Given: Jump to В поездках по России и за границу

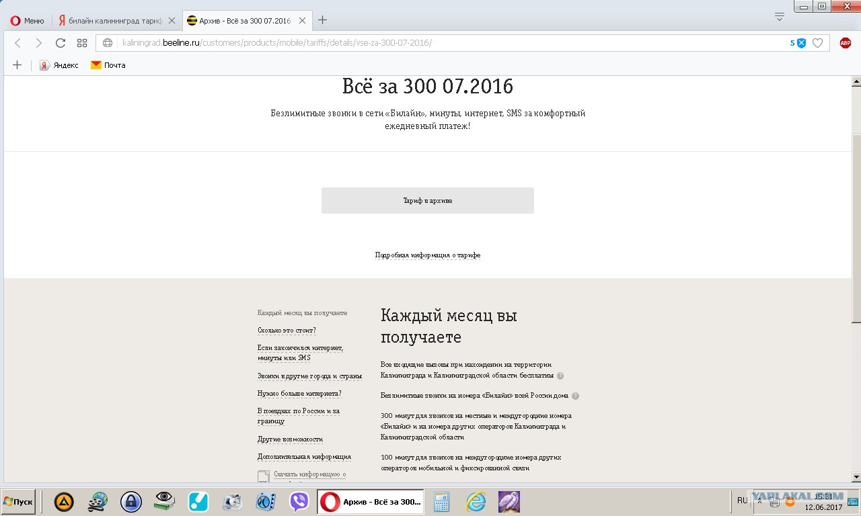Looking at the screenshot, I should point(299,416).
